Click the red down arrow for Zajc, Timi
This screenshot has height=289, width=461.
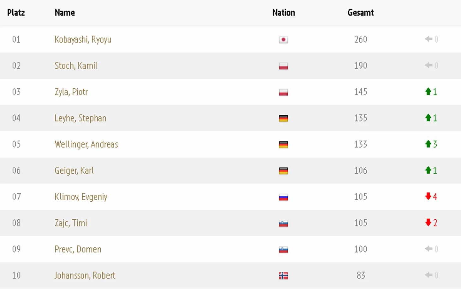coord(428,223)
